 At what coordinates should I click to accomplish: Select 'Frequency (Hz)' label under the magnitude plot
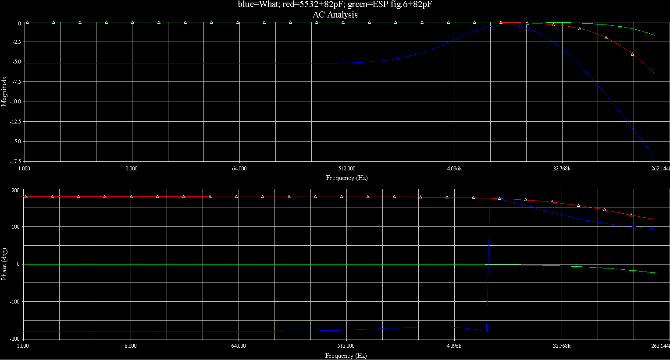coord(346,178)
